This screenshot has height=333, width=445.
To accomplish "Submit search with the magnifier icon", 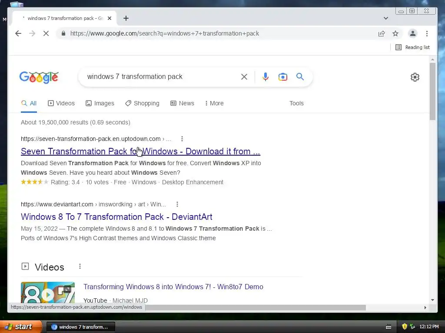I will (x=300, y=76).
